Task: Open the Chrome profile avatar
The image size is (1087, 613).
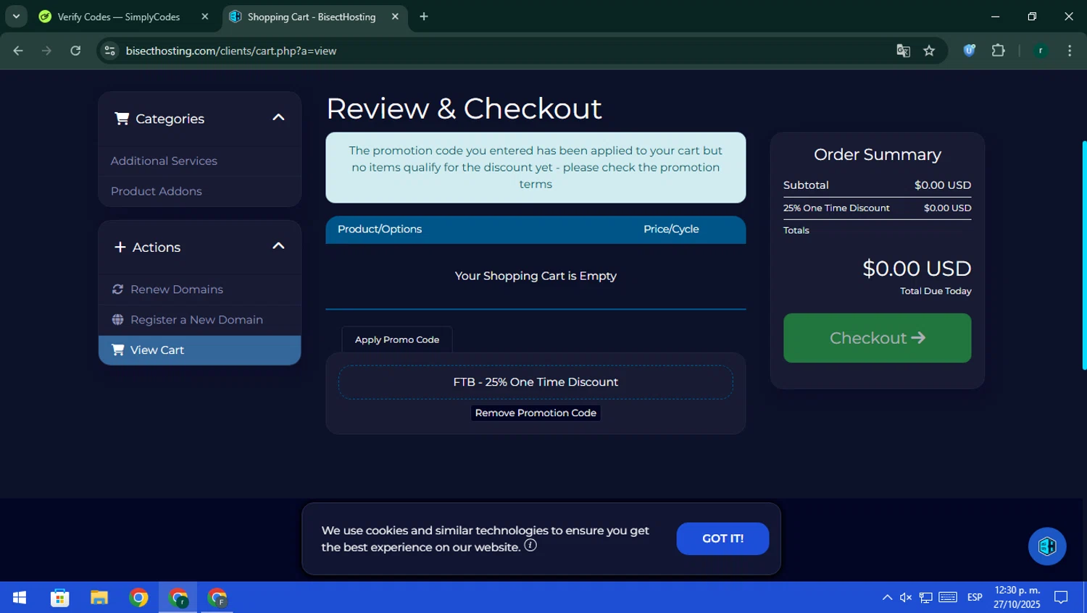Action: (x=1041, y=51)
